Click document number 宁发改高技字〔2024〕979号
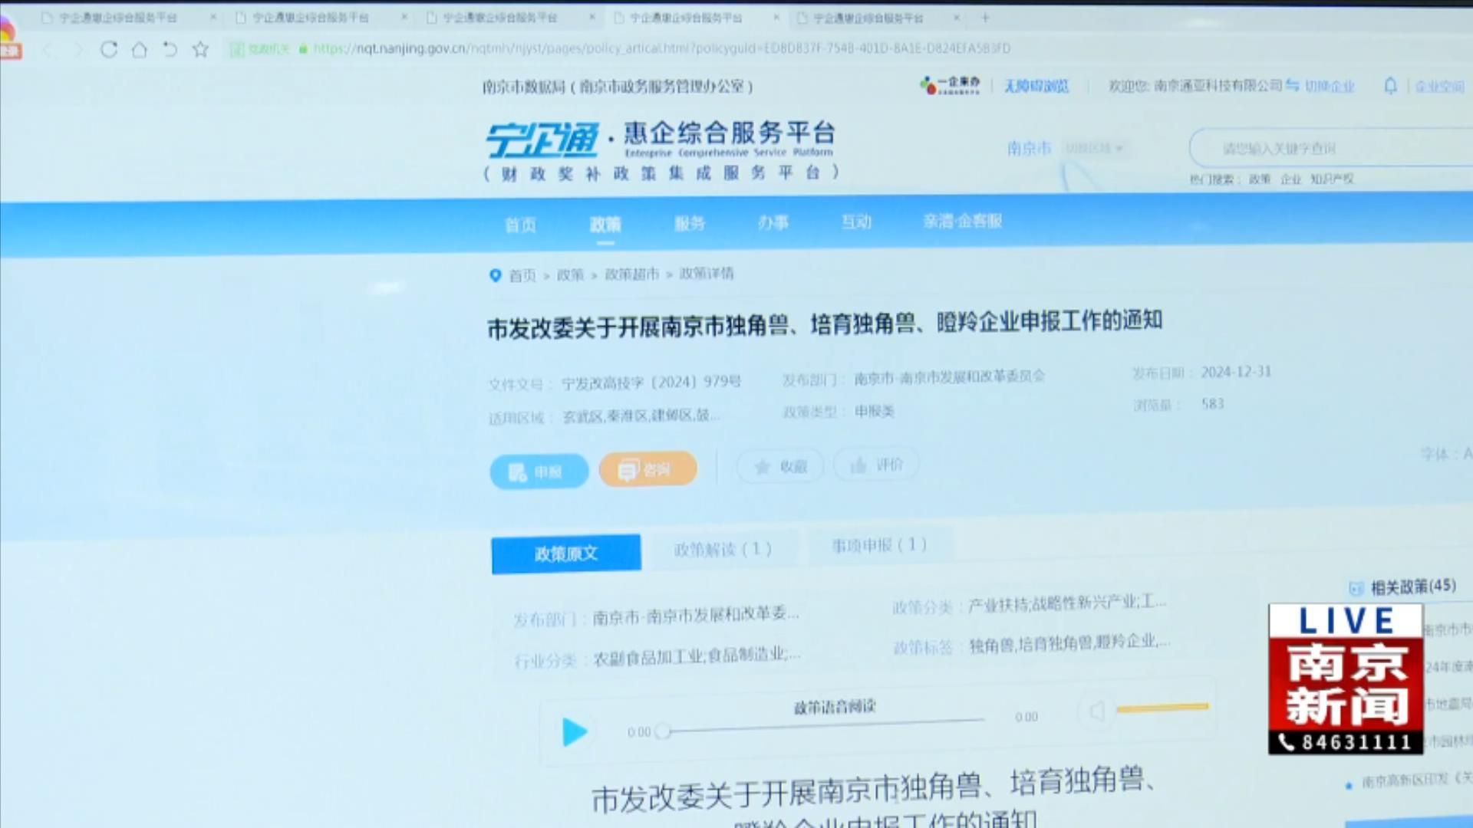This screenshot has width=1473, height=828. coord(651,383)
